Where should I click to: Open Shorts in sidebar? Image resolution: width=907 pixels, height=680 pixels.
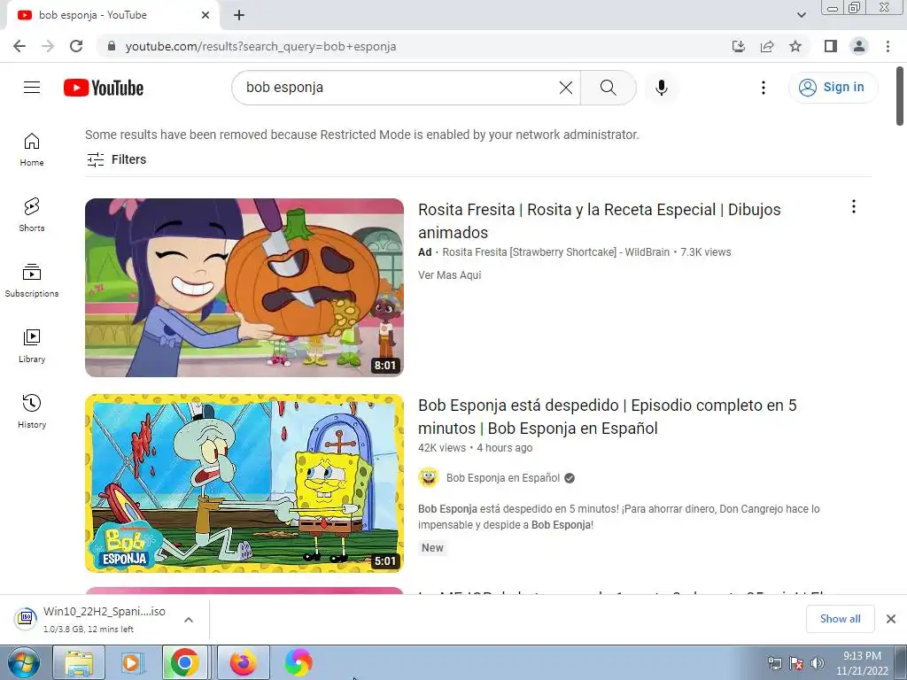point(32,214)
